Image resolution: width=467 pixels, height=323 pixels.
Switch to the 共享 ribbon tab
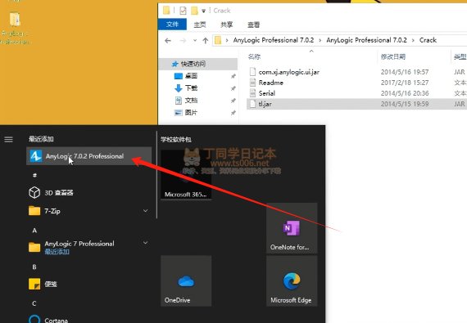click(x=226, y=25)
